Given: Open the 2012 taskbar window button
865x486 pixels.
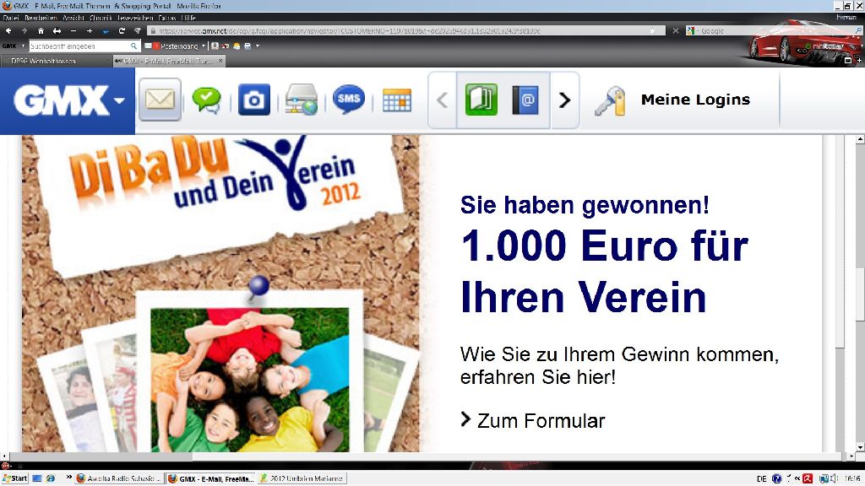Looking at the screenshot, I should tap(302, 478).
